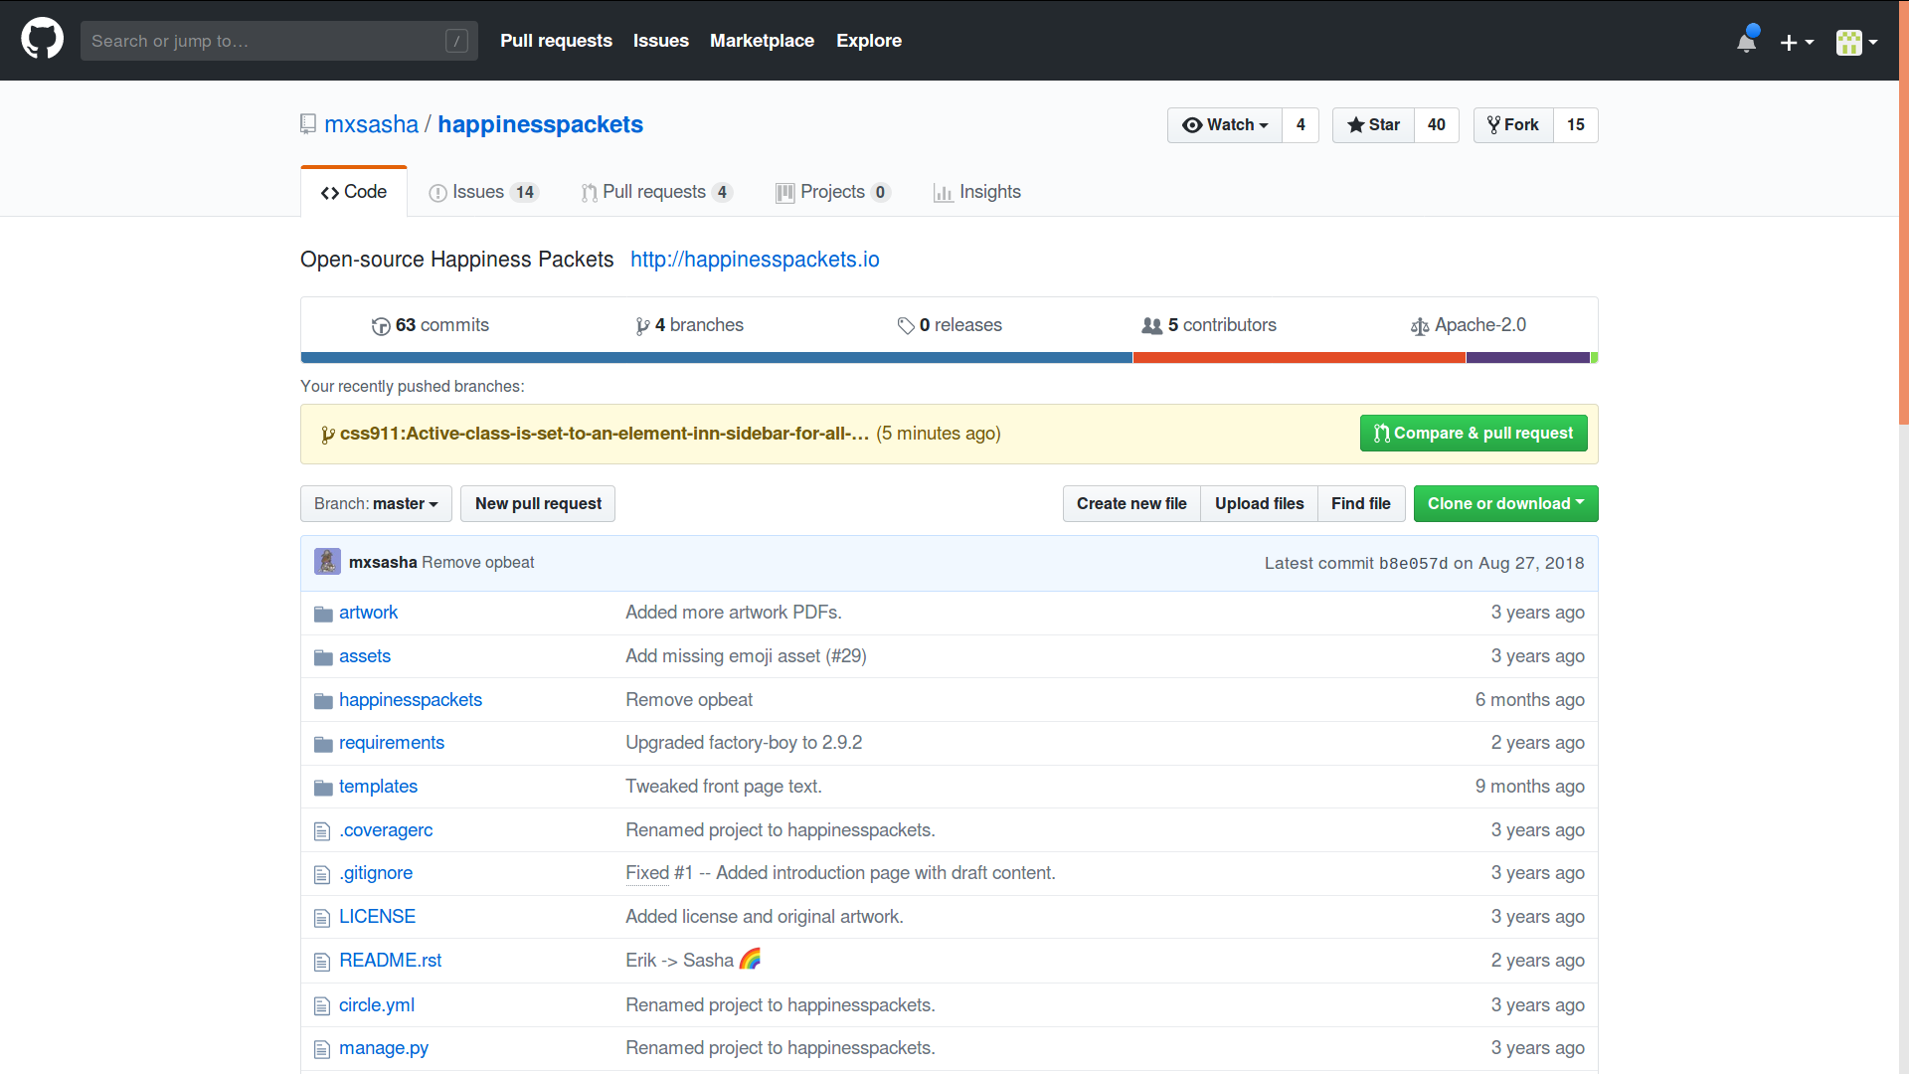Click the branch icon in the recently pushed banner
The image size is (1909, 1074).
(328, 435)
